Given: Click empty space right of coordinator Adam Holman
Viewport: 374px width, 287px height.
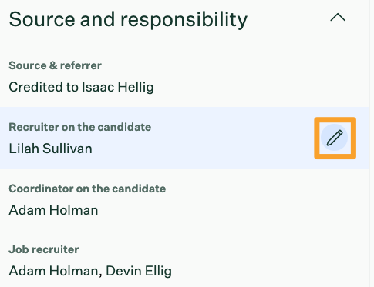Looking at the screenshot, I should click(x=231, y=210).
